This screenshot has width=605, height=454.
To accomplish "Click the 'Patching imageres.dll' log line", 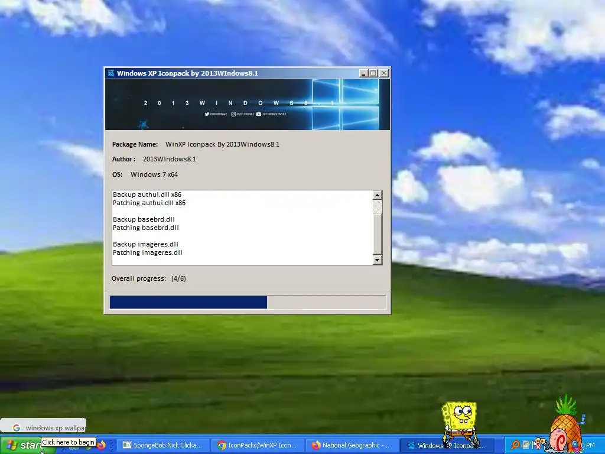I will (x=147, y=252).
